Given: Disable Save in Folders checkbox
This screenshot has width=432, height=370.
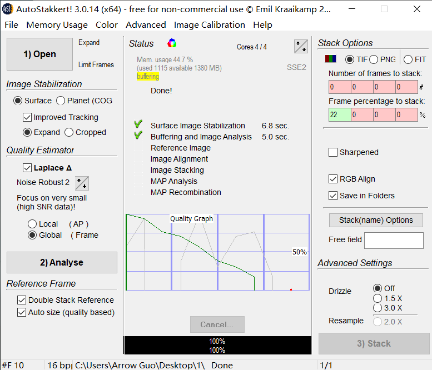Looking at the screenshot, I should (333, 196).
